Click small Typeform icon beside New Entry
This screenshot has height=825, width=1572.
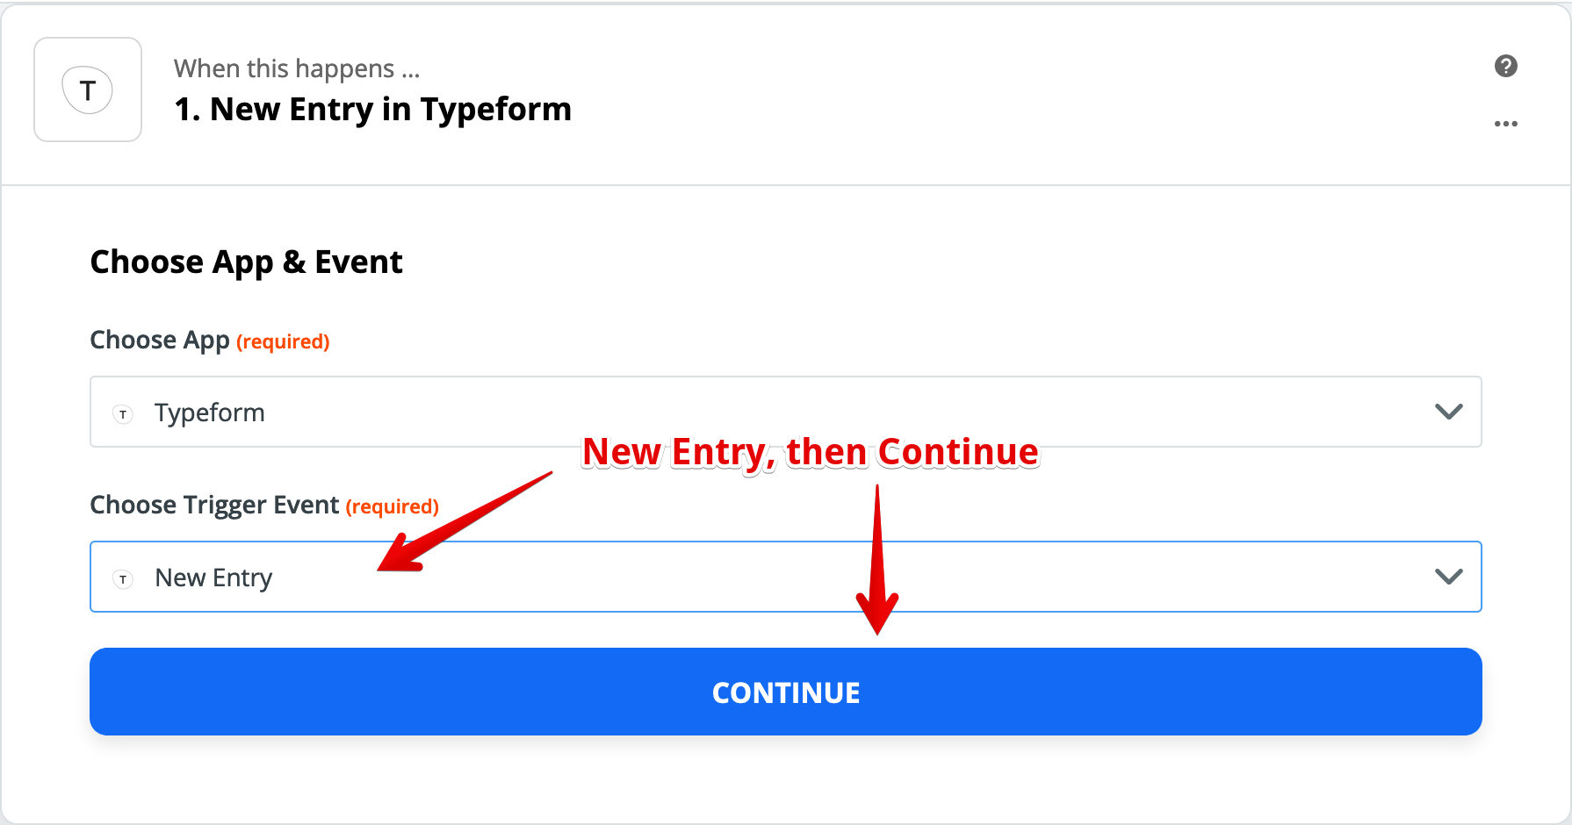(x=123, y=578)
